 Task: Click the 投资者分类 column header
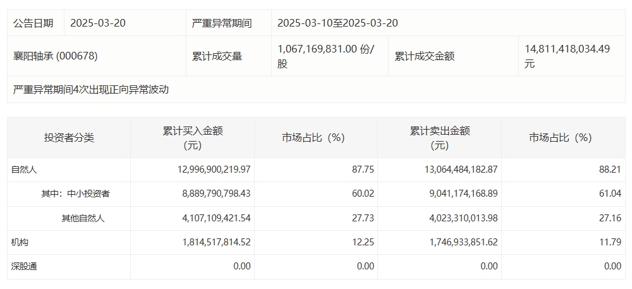tap(69, 137)
